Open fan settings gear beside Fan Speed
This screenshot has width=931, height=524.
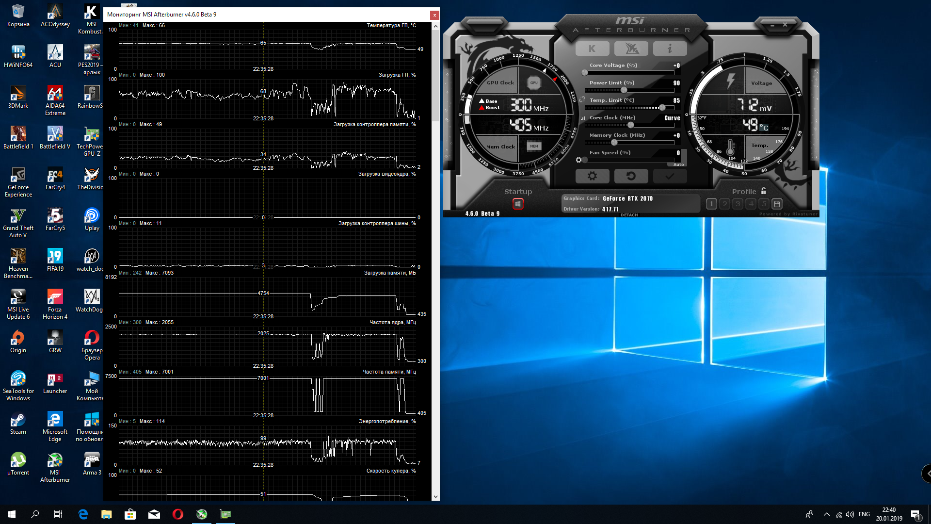(x=578, y=160)
